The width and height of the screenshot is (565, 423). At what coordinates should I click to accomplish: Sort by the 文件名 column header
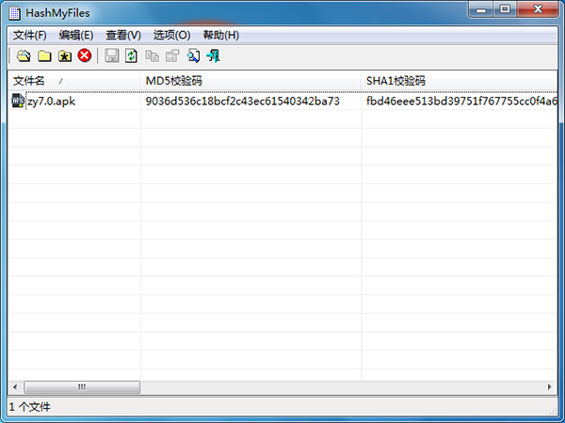pos(73,81)
